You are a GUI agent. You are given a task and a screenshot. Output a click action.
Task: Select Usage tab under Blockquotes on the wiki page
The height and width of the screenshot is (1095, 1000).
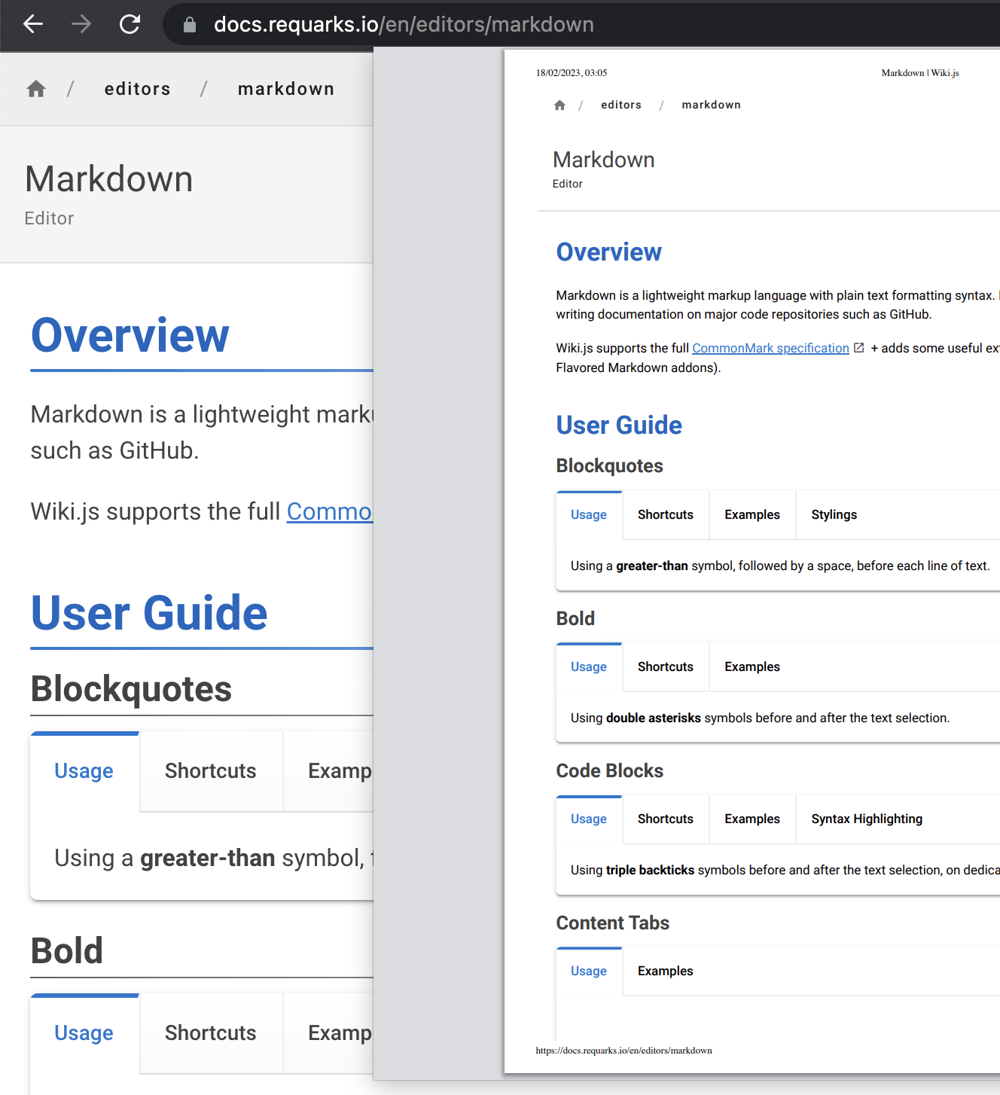coord(84,771)
